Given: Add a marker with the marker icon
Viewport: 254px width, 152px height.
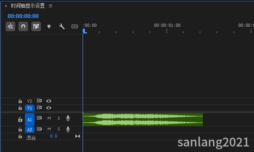Looking at the screenshot, I should coord(49,26).
